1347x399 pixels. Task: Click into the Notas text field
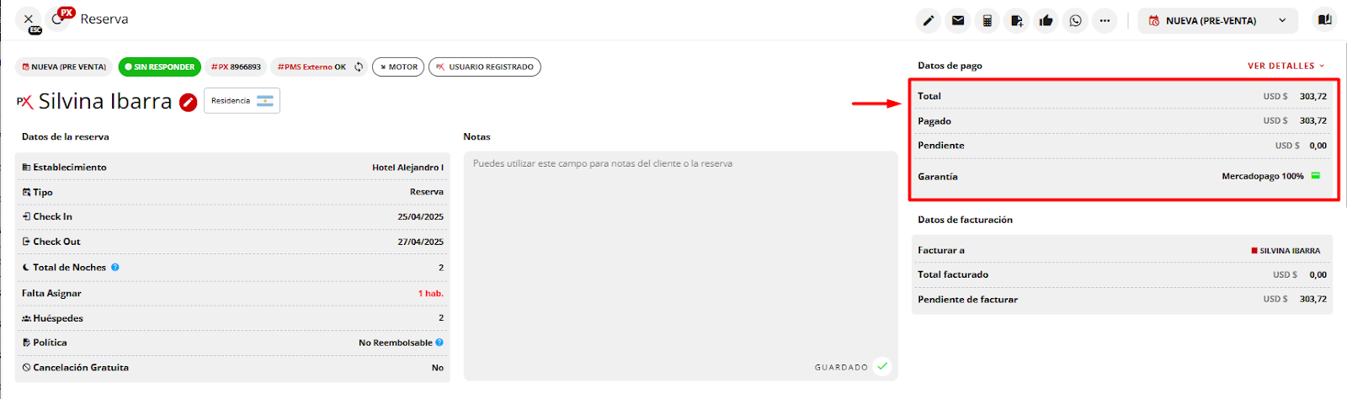click(680, 253)
